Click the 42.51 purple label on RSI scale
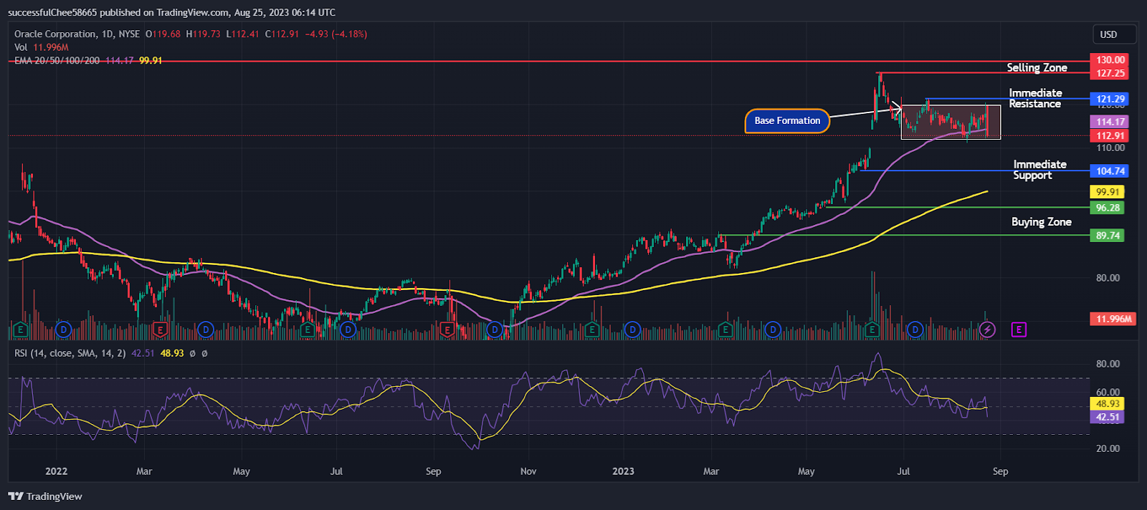This screenshot has height=510, width=1147. point(1108,417)
